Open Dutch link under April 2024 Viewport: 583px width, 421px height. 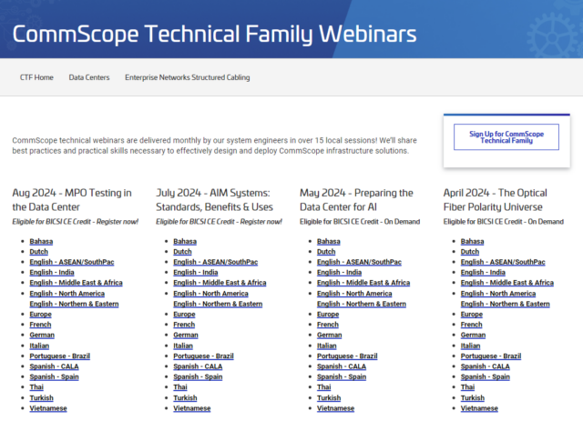tap(470, 252)
